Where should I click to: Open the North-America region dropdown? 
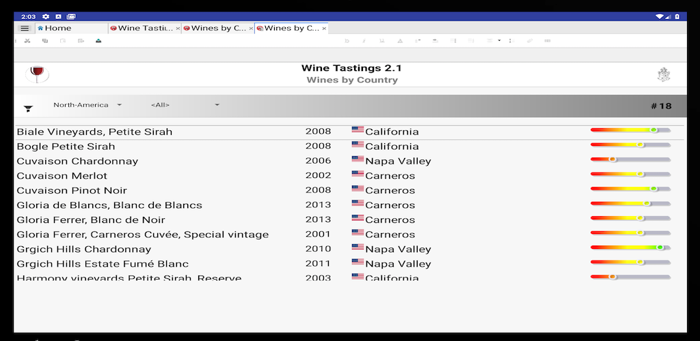tap(87, 105)
